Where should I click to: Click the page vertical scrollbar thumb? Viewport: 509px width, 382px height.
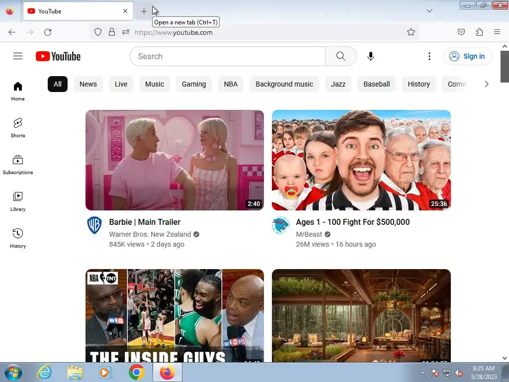[505, 67]
